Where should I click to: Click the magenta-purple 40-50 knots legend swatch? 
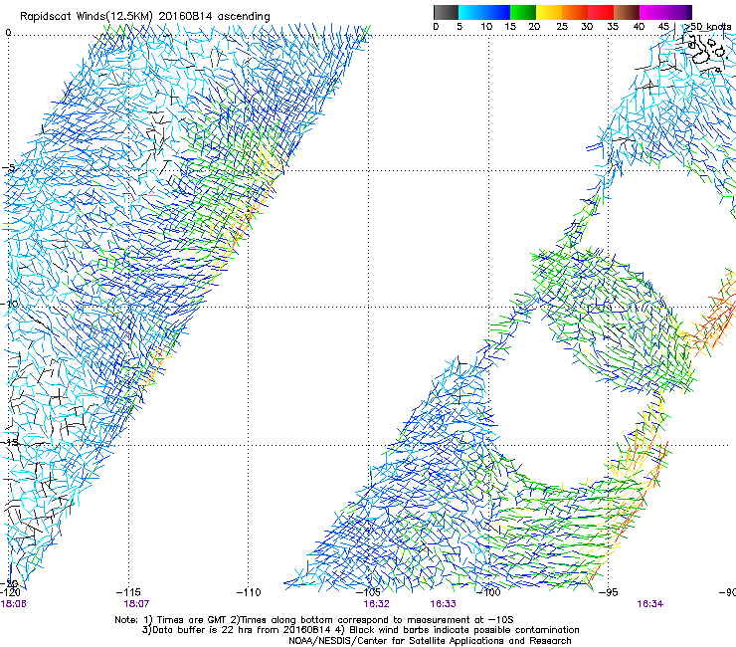click(x=665, y=12)
